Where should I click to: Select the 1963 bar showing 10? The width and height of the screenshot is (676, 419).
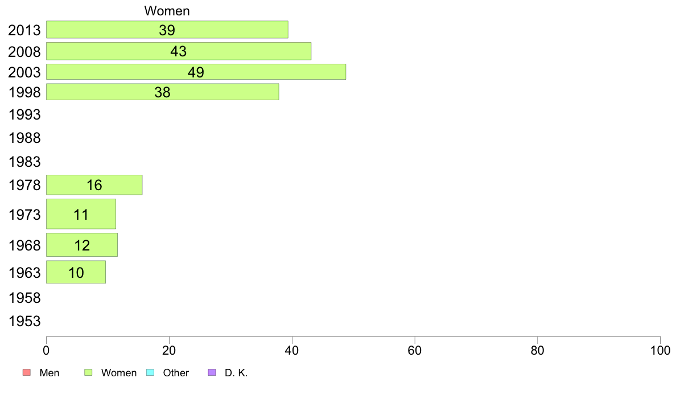click(x=76, y=272)
